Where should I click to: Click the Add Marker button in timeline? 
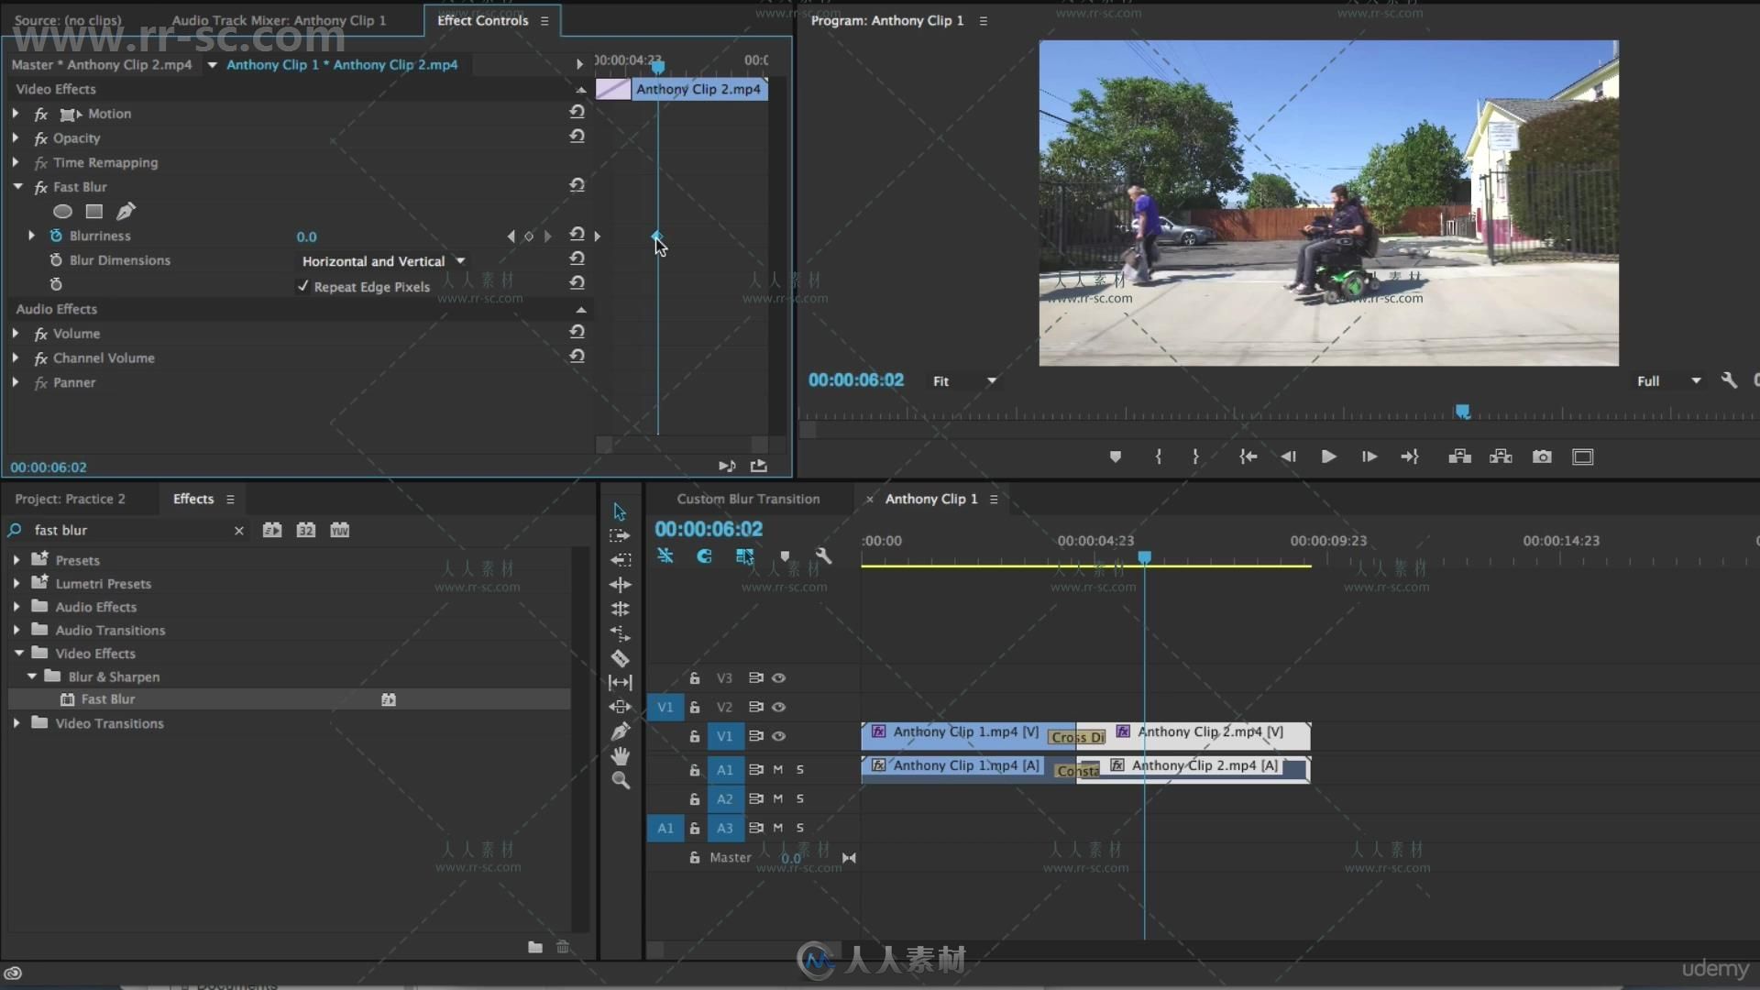point(785,556)
